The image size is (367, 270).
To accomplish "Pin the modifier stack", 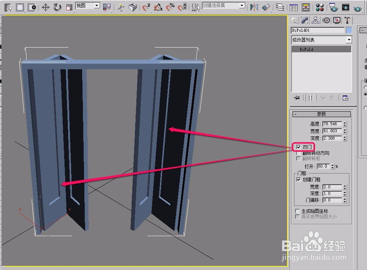I will [x=297, y=98].
